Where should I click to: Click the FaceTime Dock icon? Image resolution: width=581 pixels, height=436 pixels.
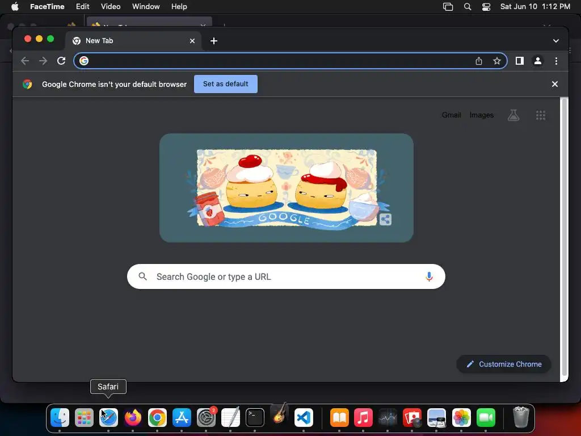tap(486, 418)
